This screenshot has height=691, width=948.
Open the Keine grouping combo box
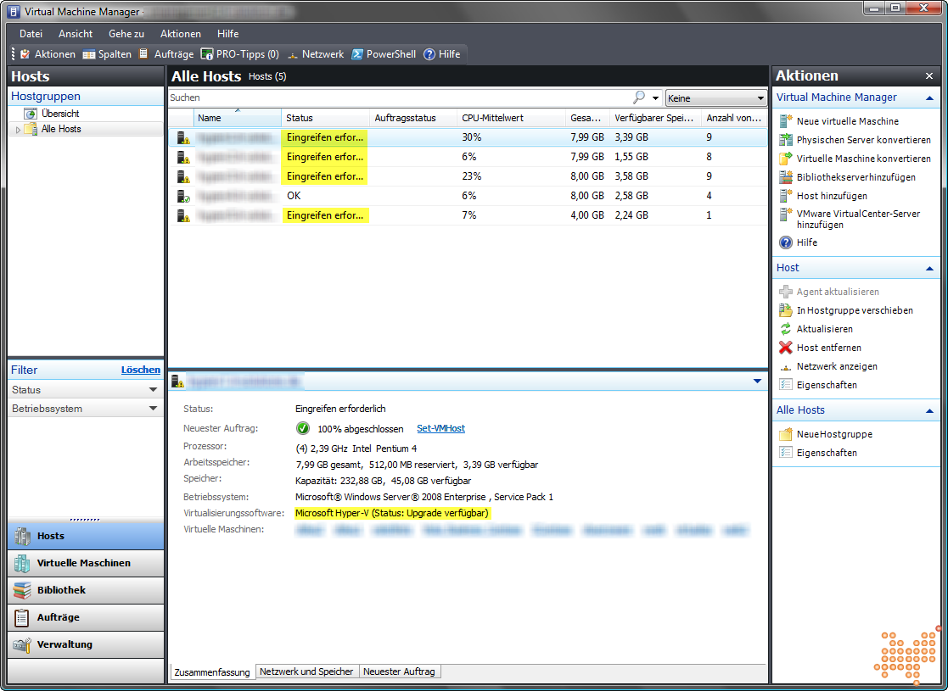pos(715,98)
